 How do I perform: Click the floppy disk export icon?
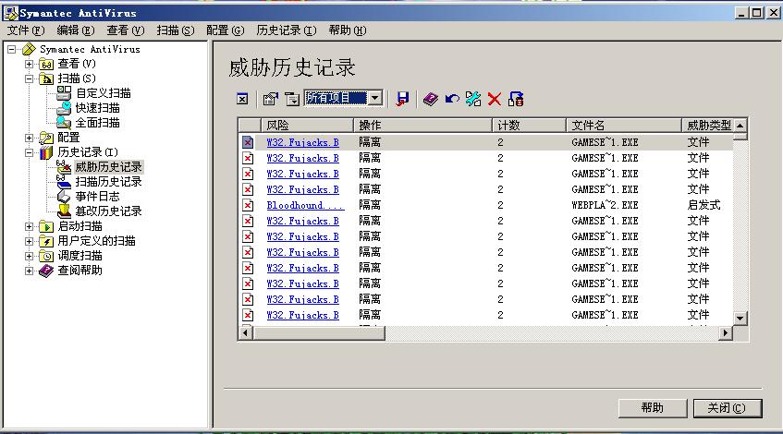(x=402, y=99)
